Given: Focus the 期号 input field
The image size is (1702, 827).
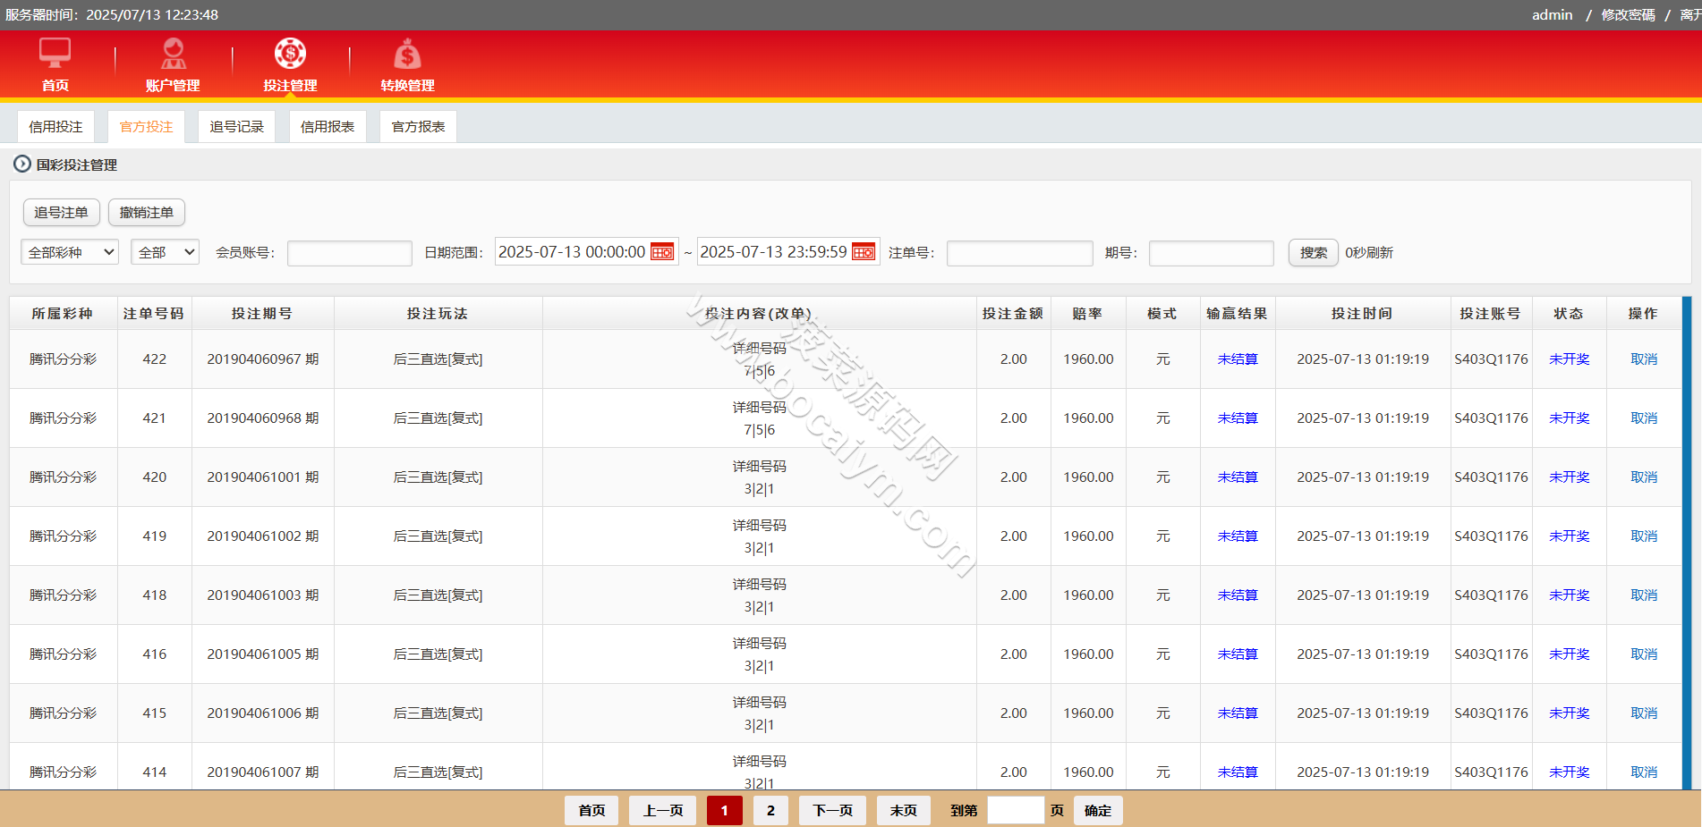Looking at the screenshot, I should pyautogui.click(x=1211, y=253).
